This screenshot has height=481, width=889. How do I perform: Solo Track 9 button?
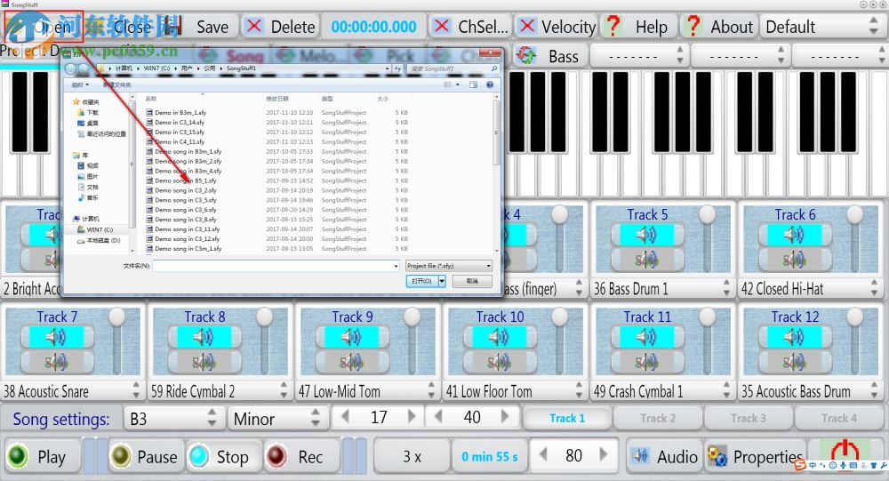click(x=351, y=362)
